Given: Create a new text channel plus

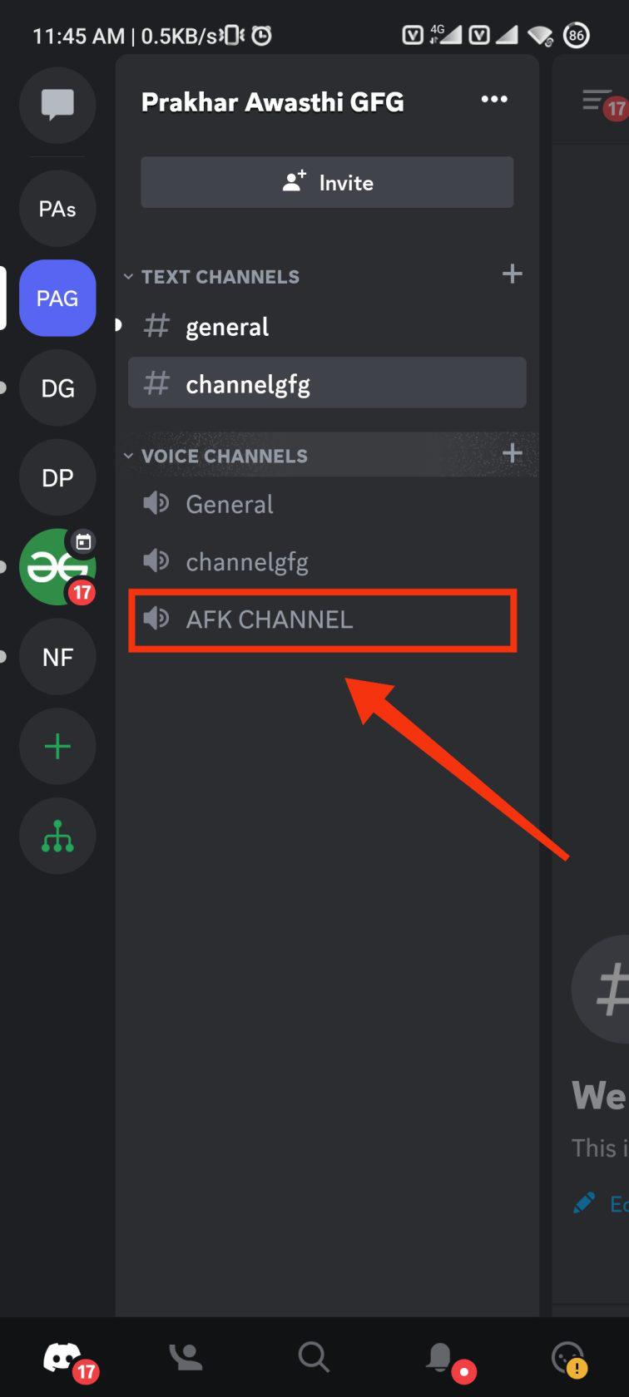Looking at the screenshot, I should point(513,274).
